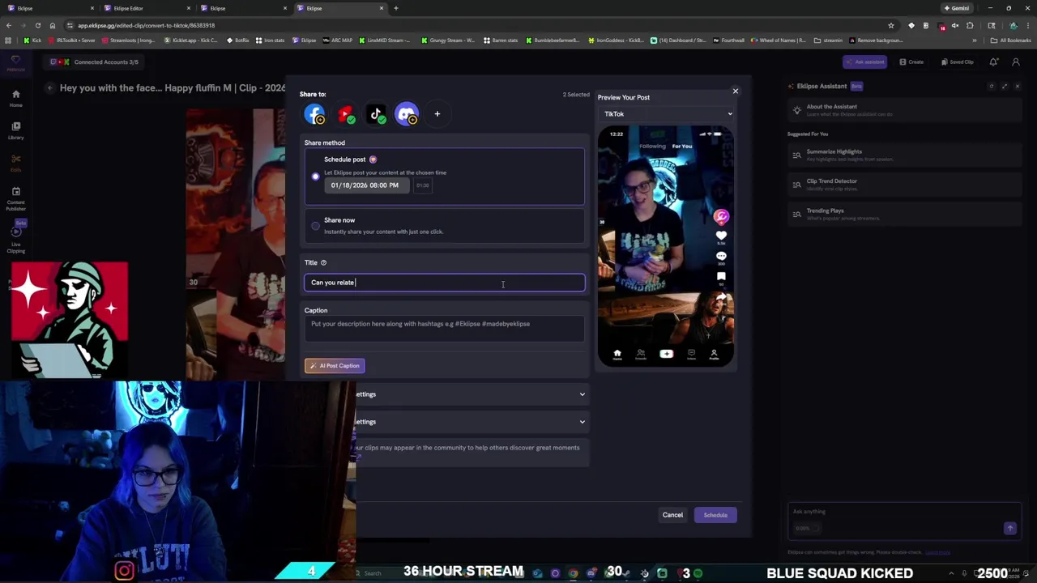1037x583 pixels.
Task: Cancel the share dialog
Action: pos(672,515)
